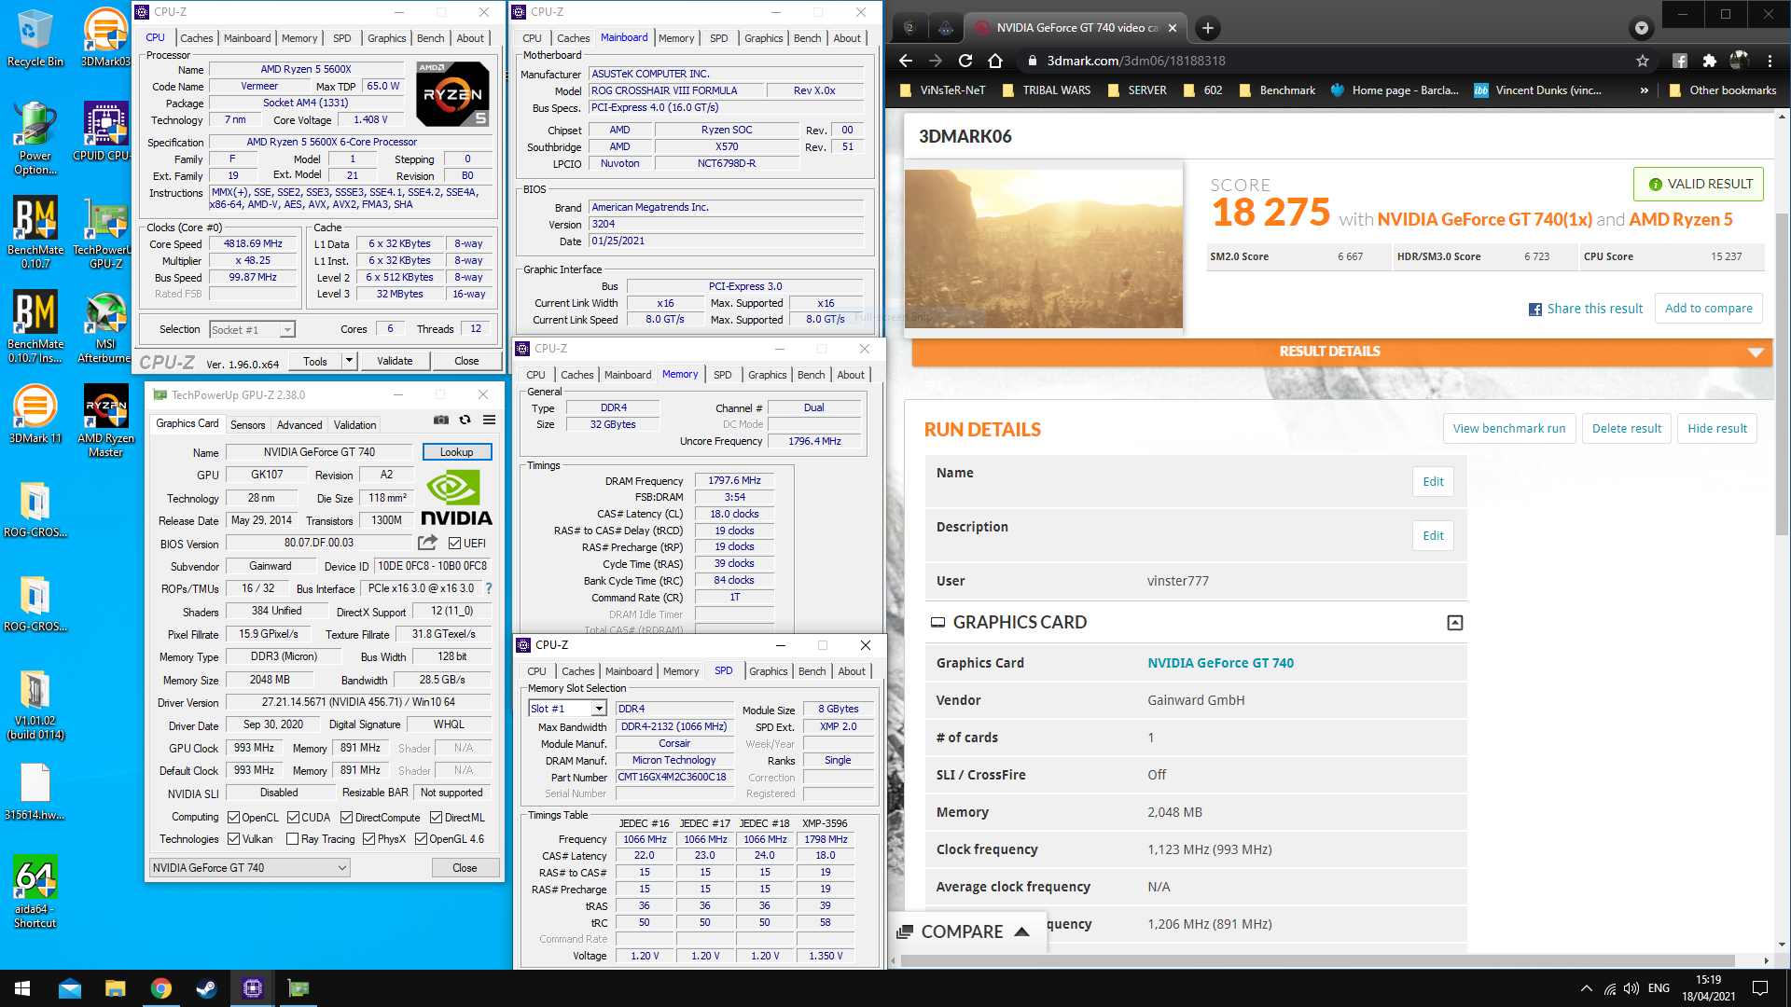Open the Advanced tab in GPU-Z
1791x1007 pixels.
pyautogui.click(x=299, y=424)
